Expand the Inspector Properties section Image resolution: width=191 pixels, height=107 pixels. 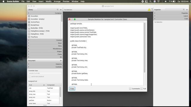point(171,13)
